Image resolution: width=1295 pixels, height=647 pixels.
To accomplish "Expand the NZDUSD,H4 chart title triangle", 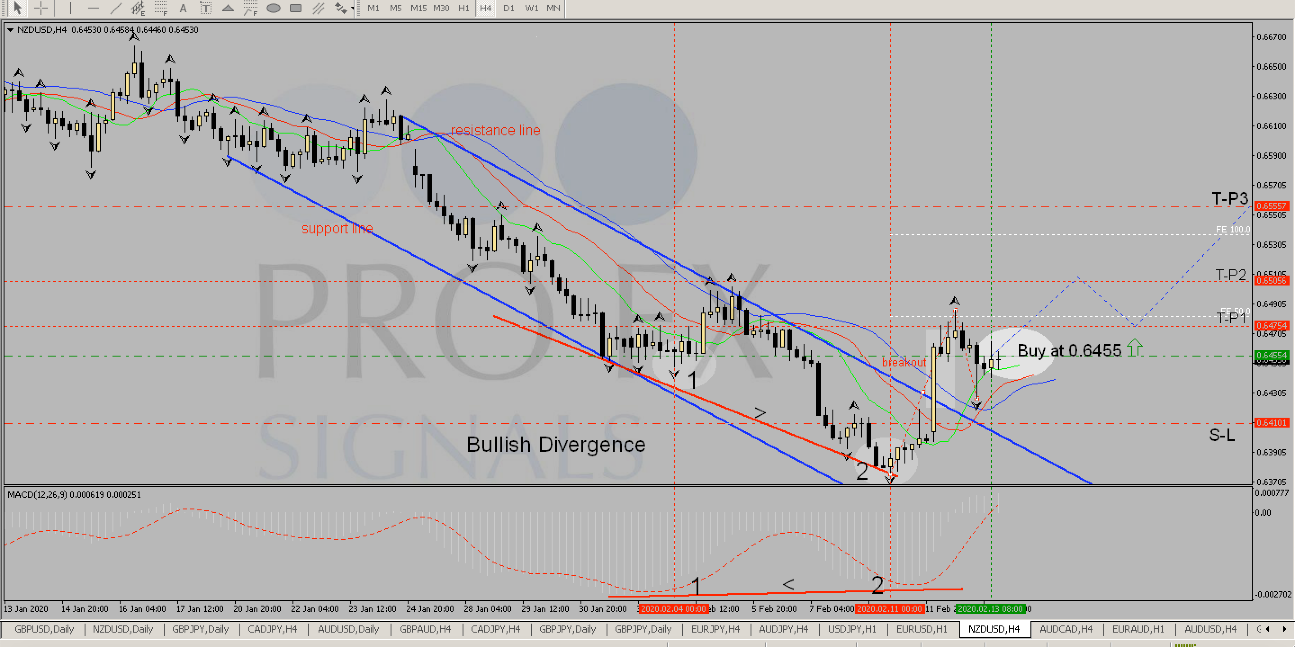I will pos(10,30).
